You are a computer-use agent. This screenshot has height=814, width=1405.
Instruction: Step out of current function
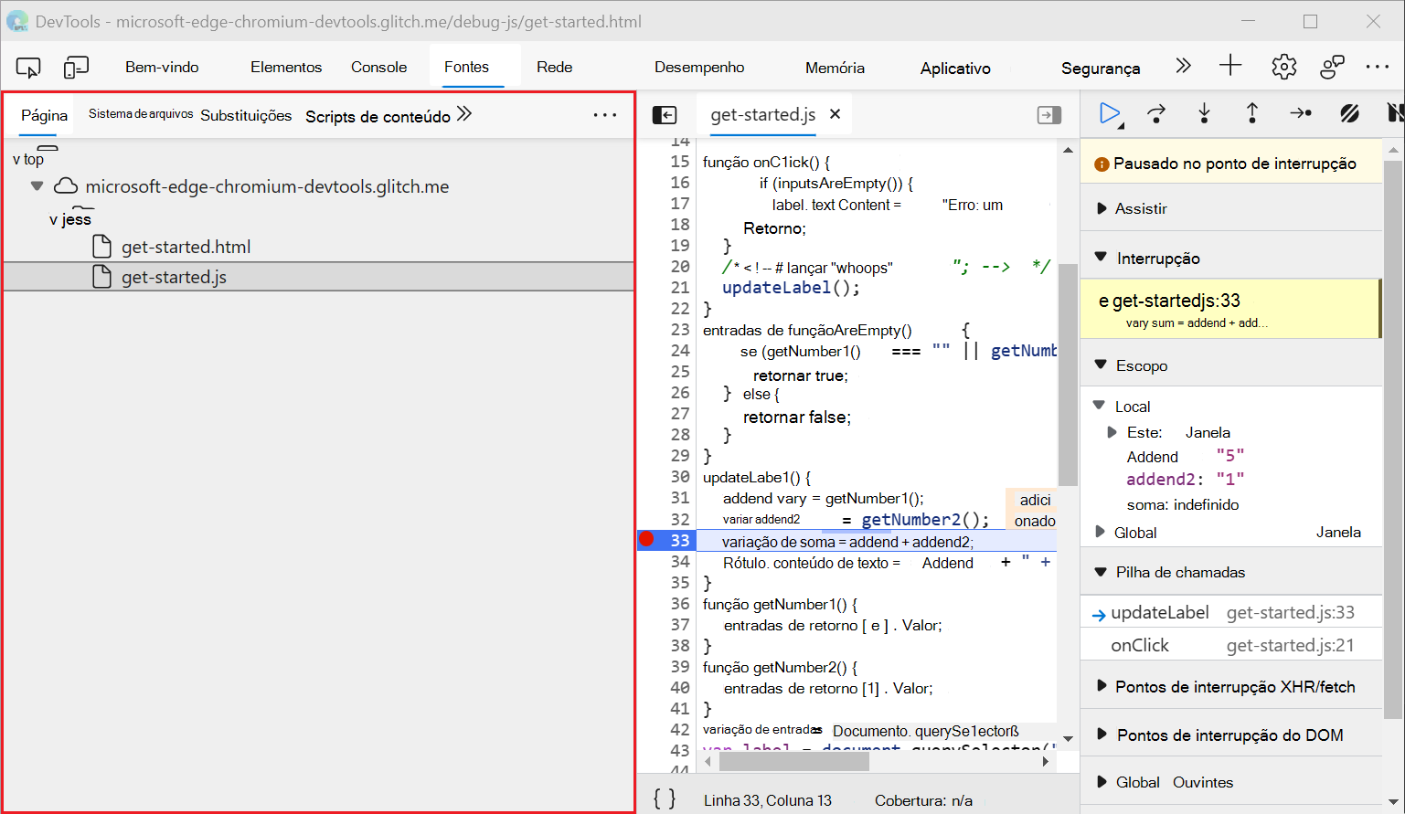(x=1252, y=113)
